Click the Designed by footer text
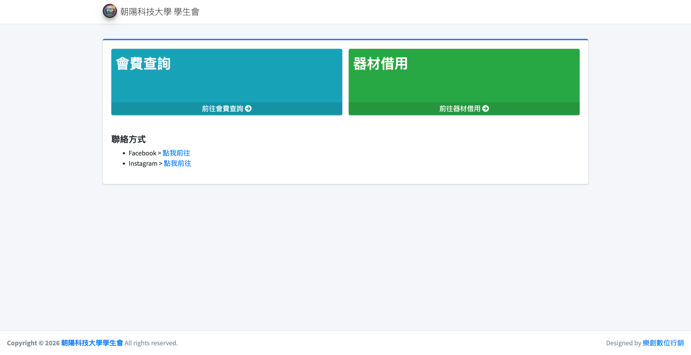This screenshot has width=691, height=355. (623, 343)
